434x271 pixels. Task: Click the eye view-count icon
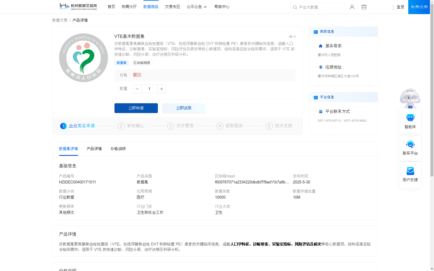(x=291, y=37)
